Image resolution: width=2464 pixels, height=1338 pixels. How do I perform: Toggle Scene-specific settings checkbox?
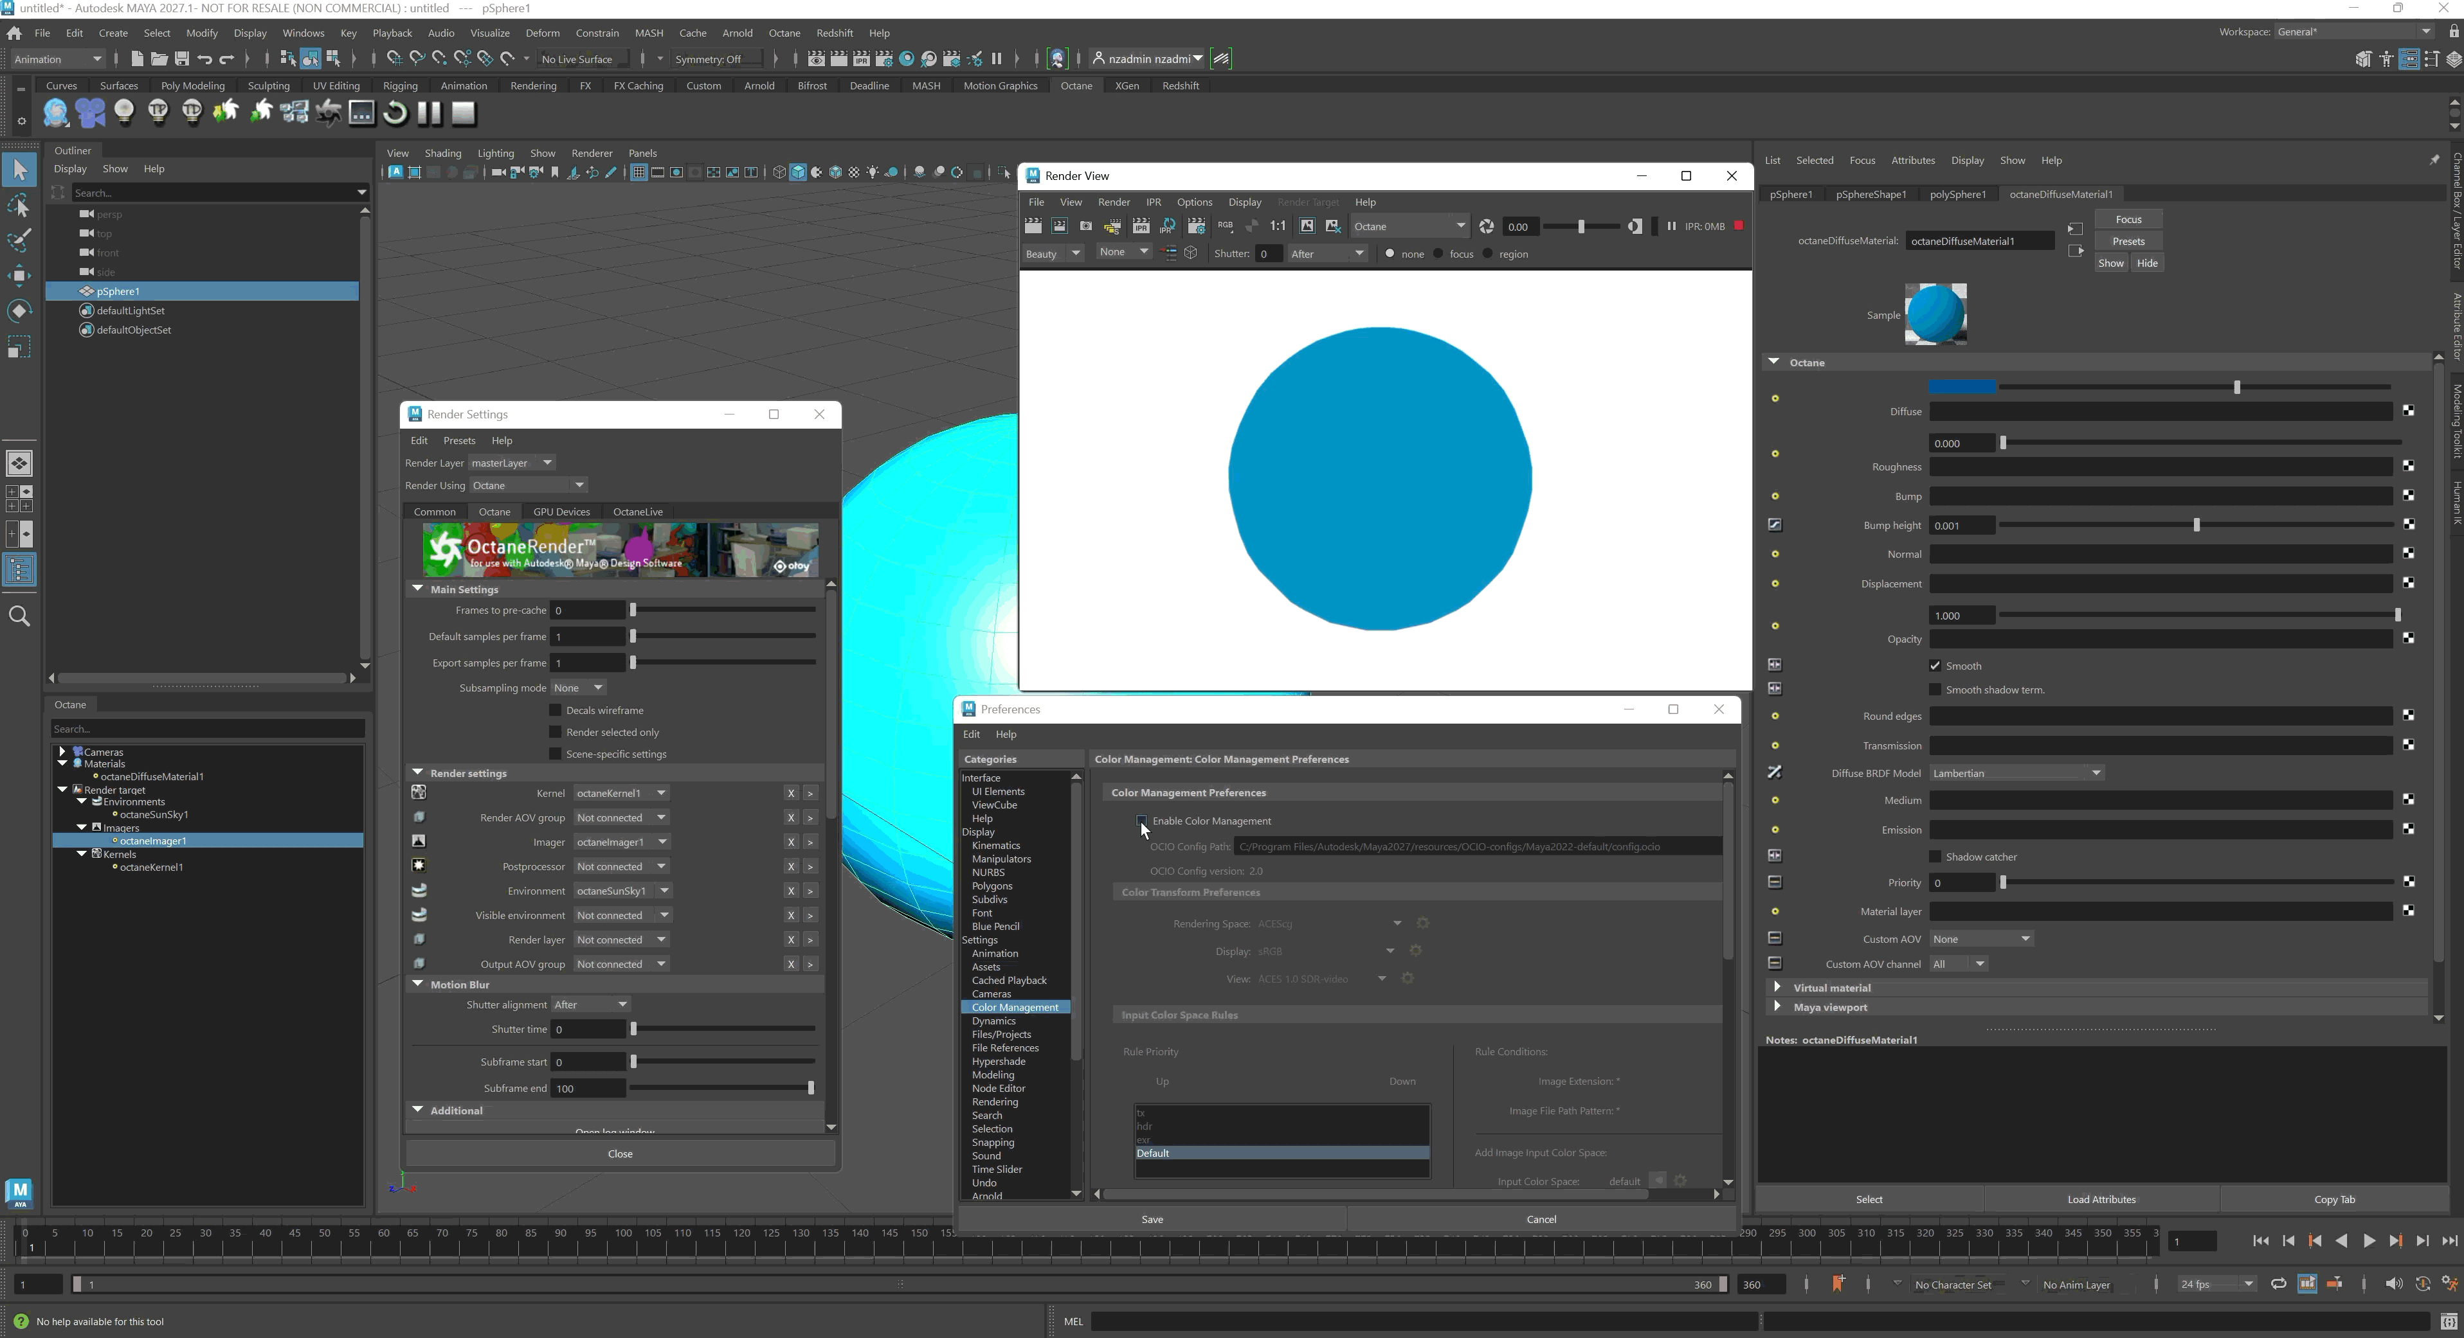coord(555,754)
